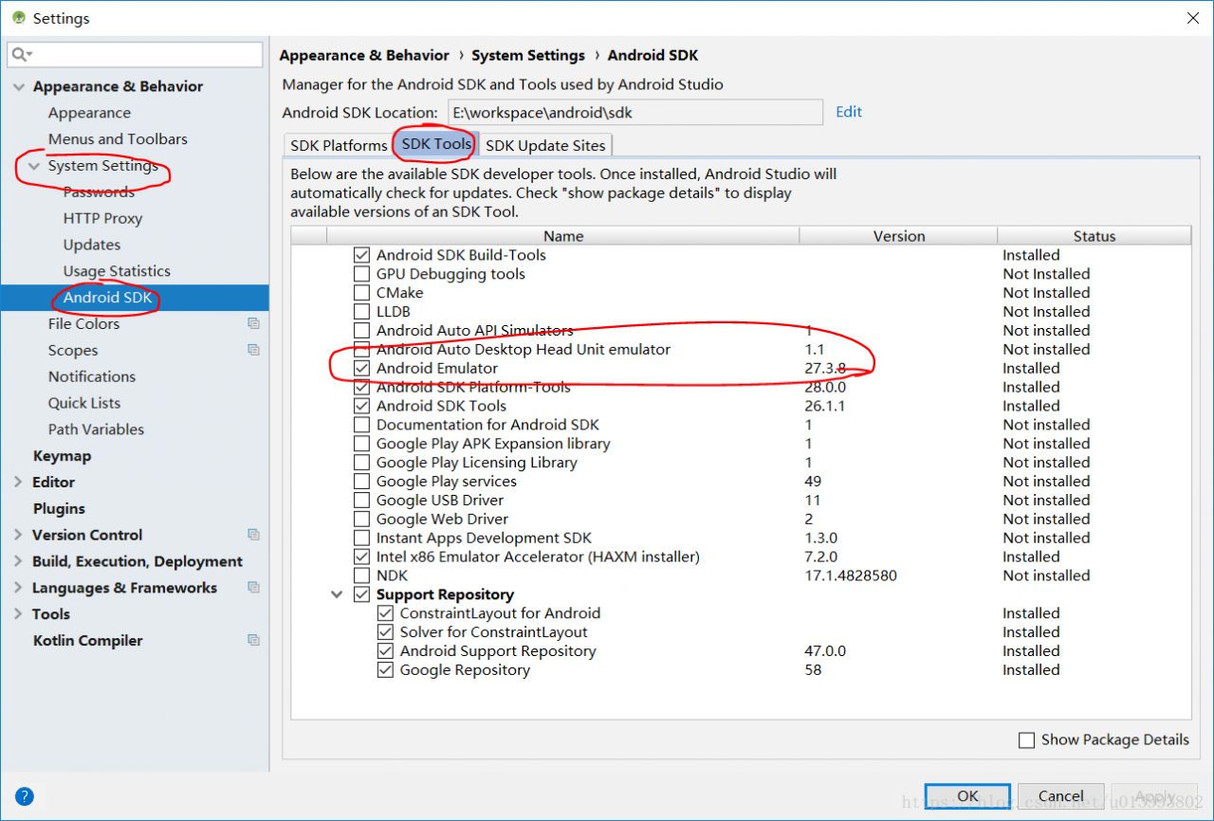The image size is (1214, 821).
Task: Click project-level icon beside Languages & Frameworks
Action: pos(253,588)
